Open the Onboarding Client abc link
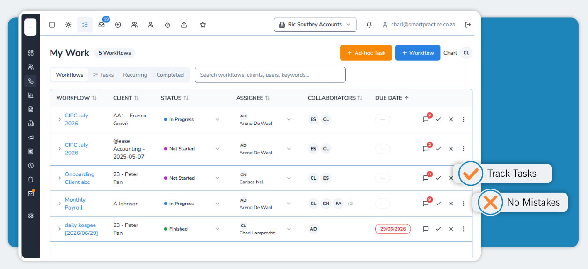Viewport: 588px width, 269px height. 80,178
